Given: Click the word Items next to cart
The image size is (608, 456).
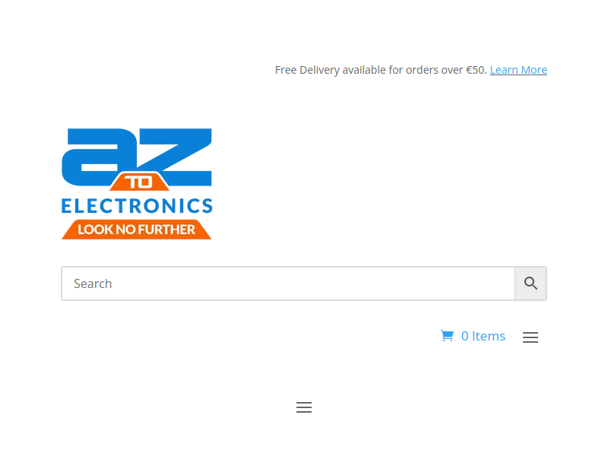Looking at the screenshot, I should 489,336.
